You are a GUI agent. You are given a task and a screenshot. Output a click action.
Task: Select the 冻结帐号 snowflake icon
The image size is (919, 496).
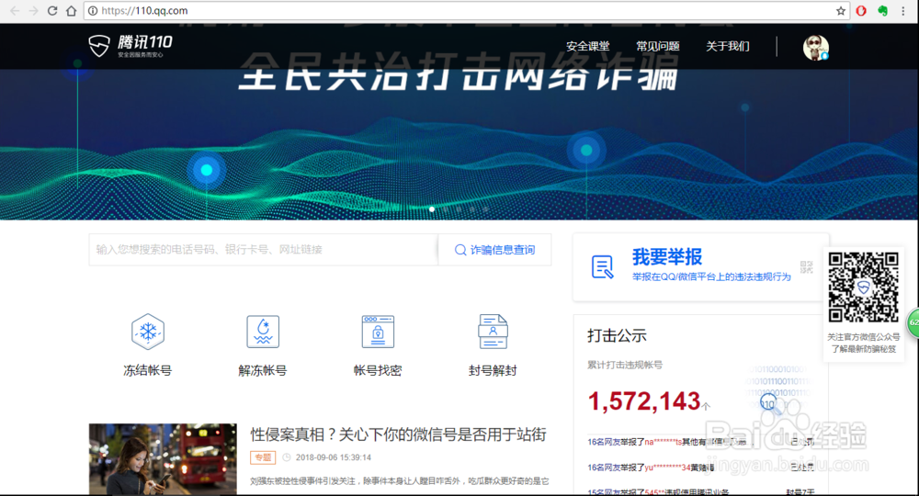pos(148,332)
